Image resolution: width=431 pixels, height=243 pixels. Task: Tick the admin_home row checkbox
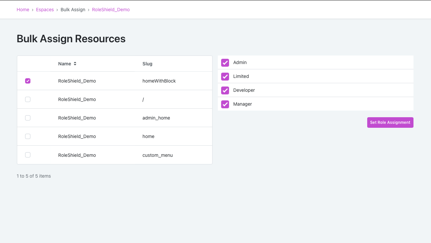pyautogui.click(x=28, y=118)
